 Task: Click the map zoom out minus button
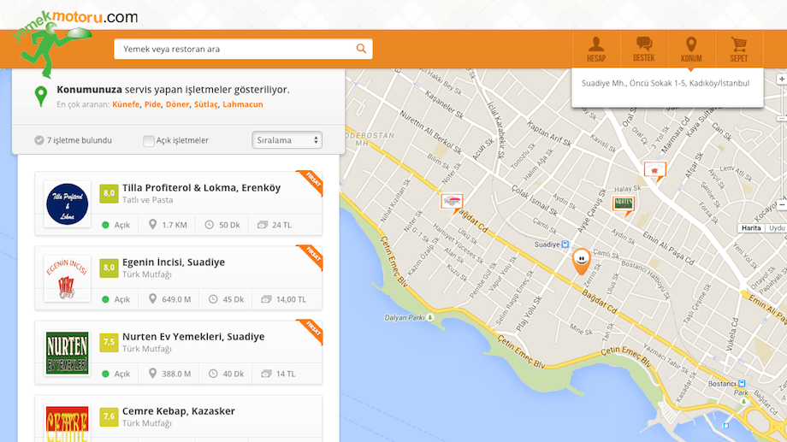pos(782,204)
